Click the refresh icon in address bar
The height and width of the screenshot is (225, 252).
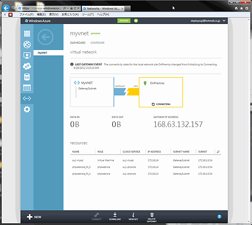(75, 8)
